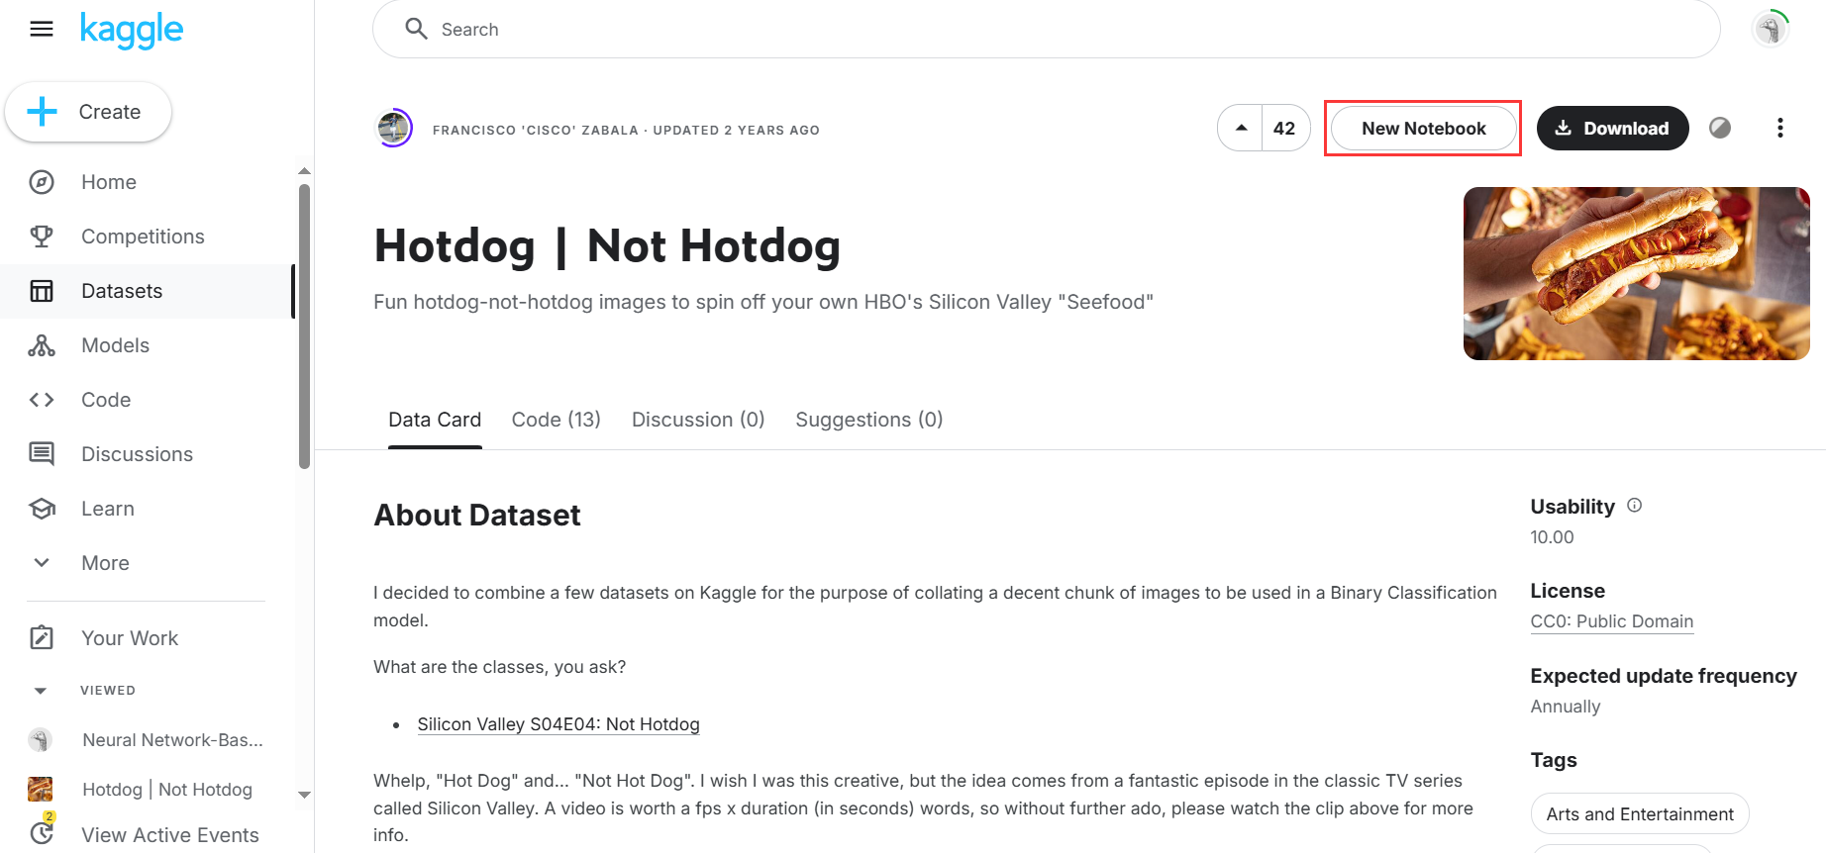The height and width of the screenshot is (853, 1826).
Task: Click the hotdog cover image thumbnail
Action: tap(1636, 273)
